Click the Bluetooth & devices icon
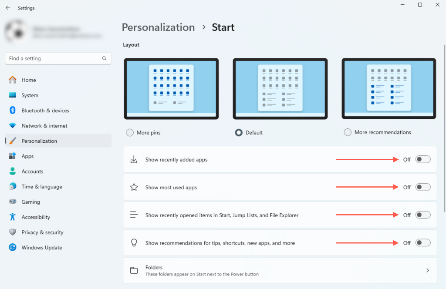Screen dimensions: 446x289 pos(13,111)
